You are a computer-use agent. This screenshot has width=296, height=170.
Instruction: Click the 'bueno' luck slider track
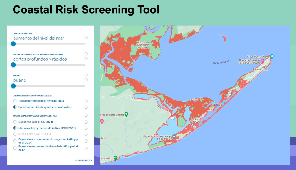tap(49, 86)
